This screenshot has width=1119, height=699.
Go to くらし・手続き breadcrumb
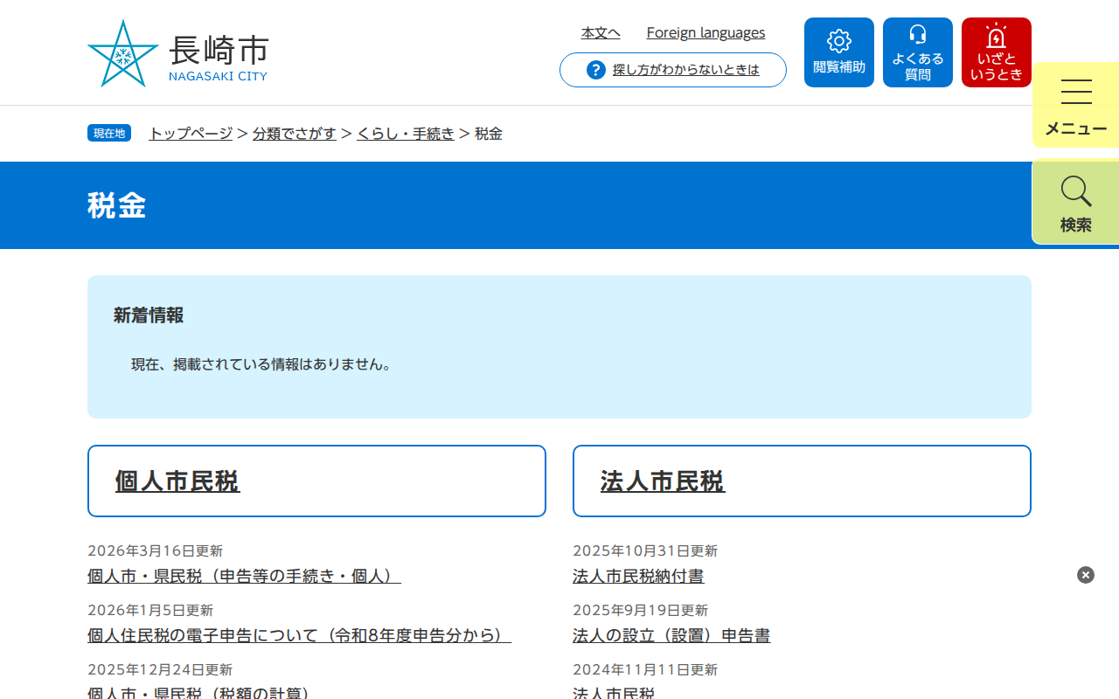(x=406, y=134)
